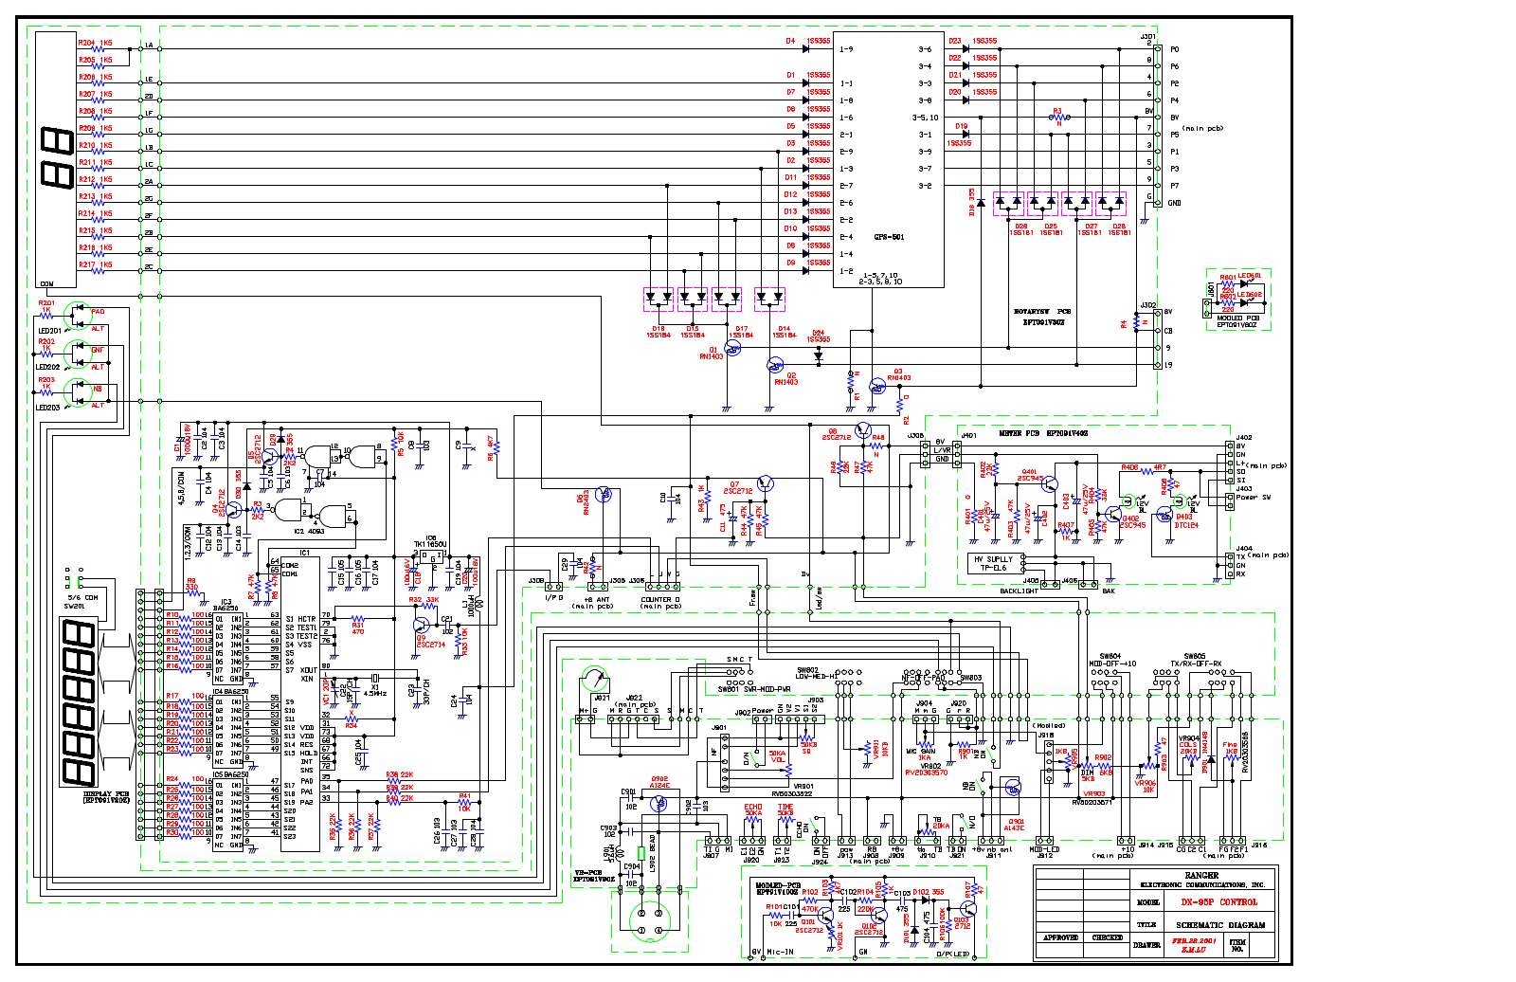Click the 'RANGER' company name in title block
This screenshot has width=1516, height=982.
1200,875
